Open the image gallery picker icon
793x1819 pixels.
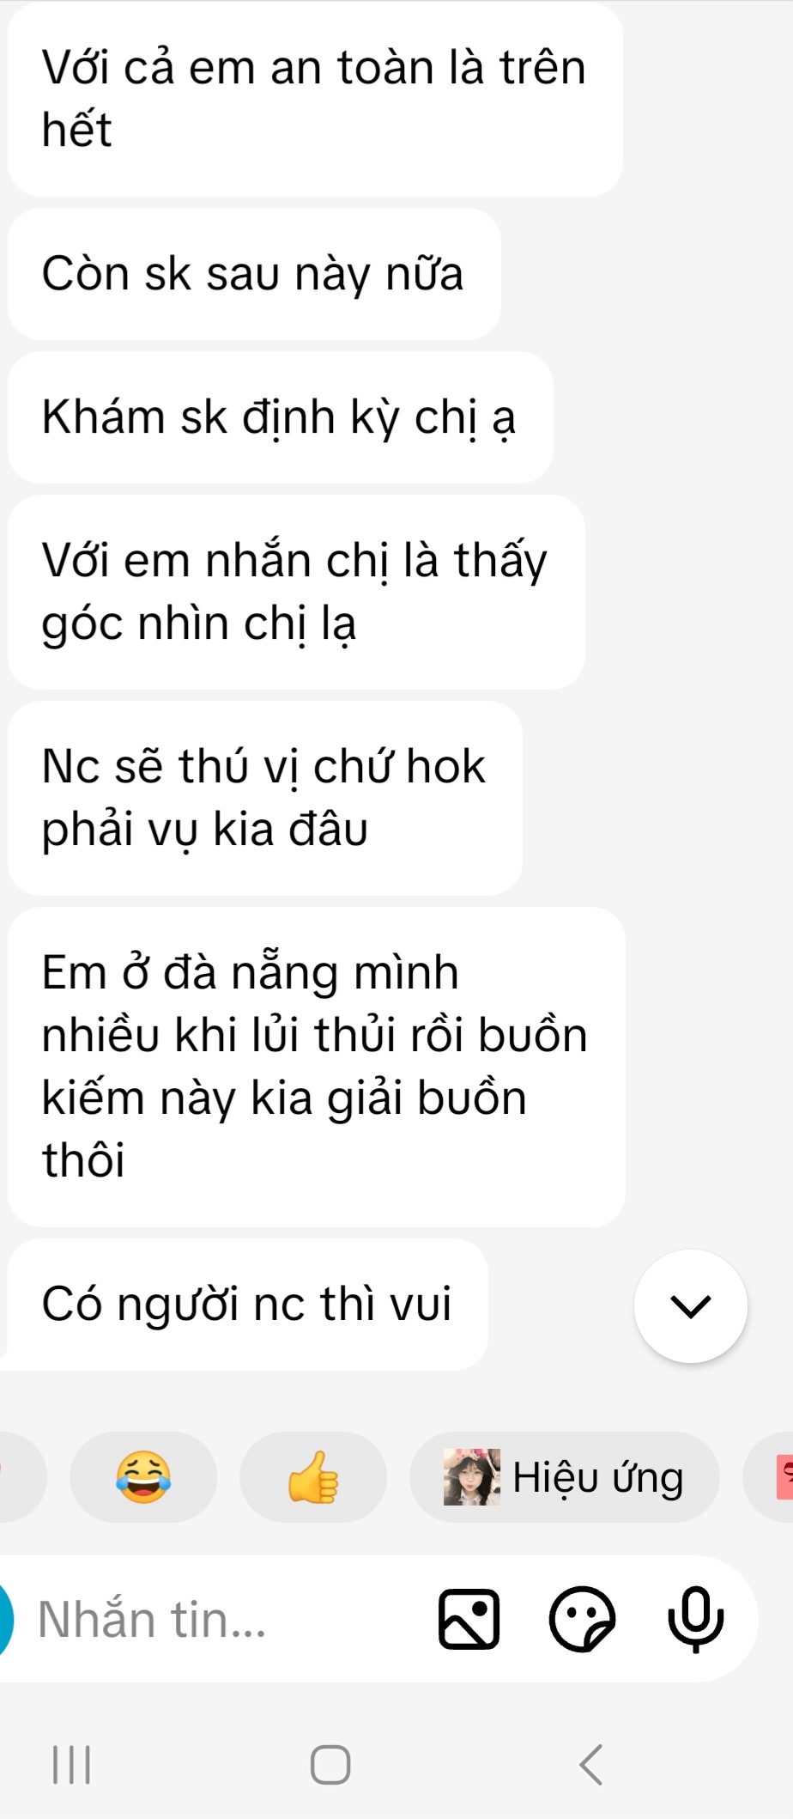pyautogui.click(x=469, y=1620)
